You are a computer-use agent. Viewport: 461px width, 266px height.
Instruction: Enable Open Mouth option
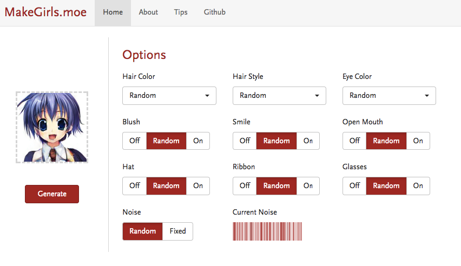(418, 141)
